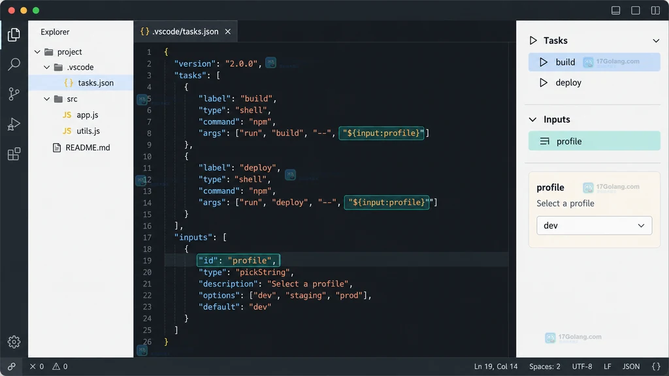Open Source Control branch icon
The image size is (669, 376).
tap(14, 94)
